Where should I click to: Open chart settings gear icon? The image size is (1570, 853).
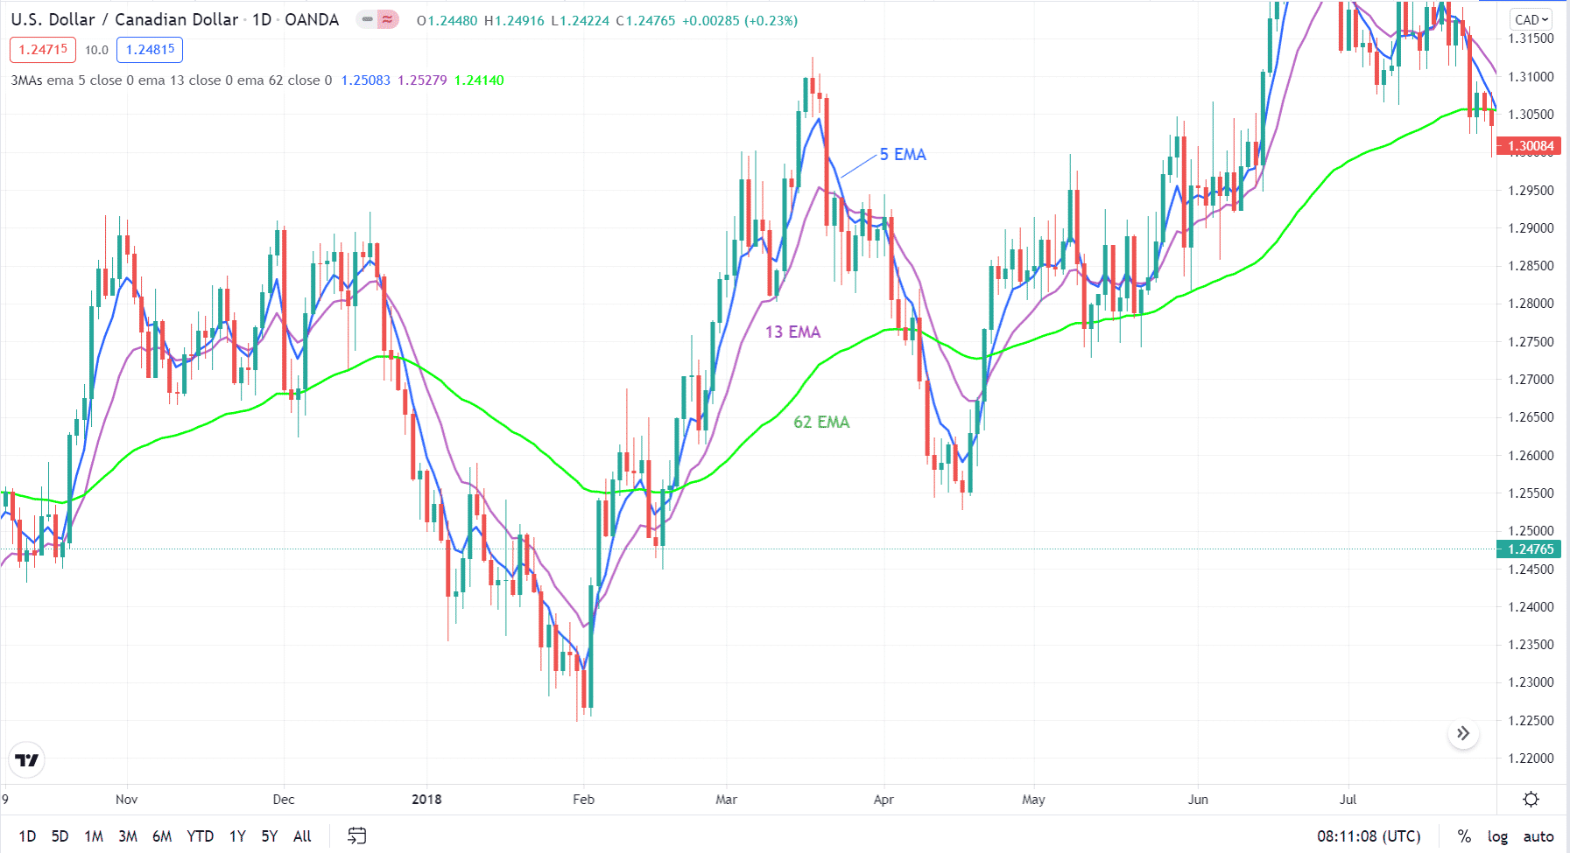click(x=1531, y=799)
